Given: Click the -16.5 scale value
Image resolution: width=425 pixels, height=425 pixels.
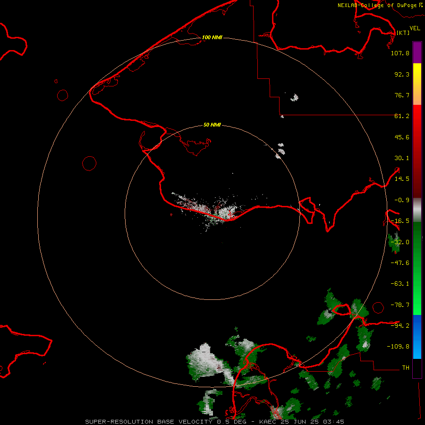Looking at the screenshot, I should (400, 221).
